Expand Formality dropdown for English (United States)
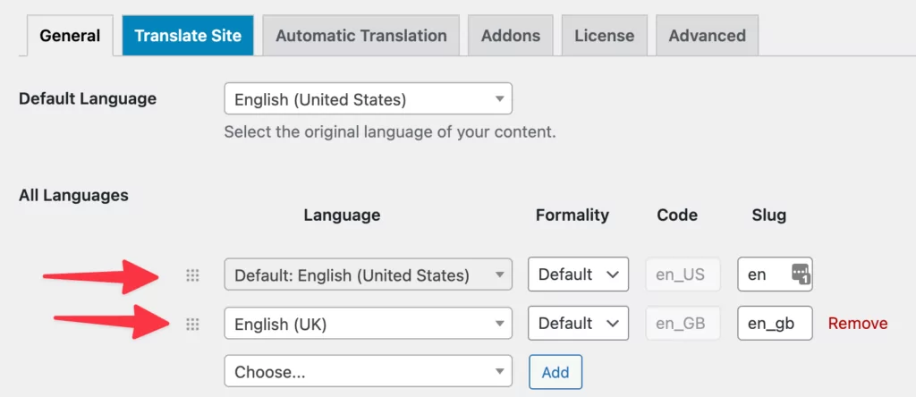 tap(579, 275)
